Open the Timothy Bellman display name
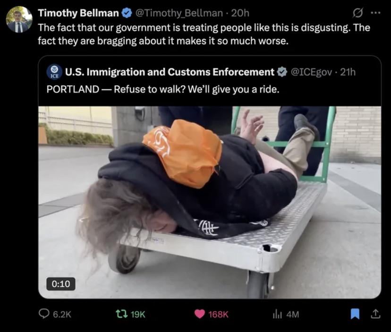This screenshot has width=391, height=332. coord(78,13)
